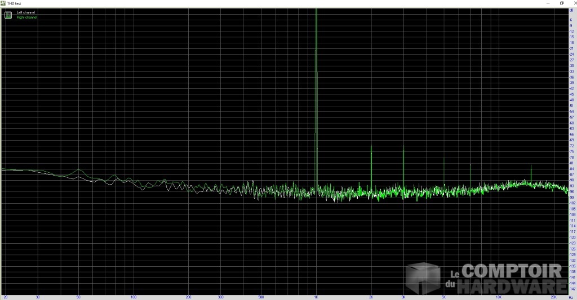Click the Comptoir du Hardware watermark logo
Image resolution: width=577 pixels, height=300 pixels.
click(485, 278)
